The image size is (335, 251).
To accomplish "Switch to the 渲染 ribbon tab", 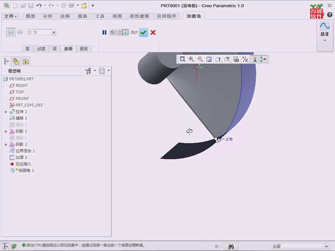I will click(82, 16).
